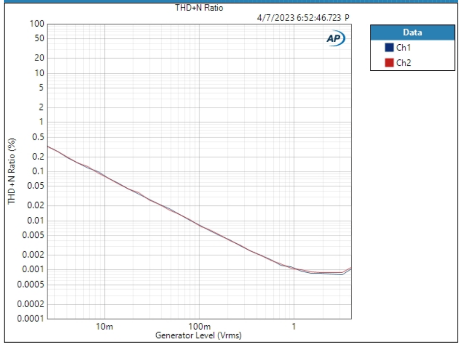Image resolution: width=465 pixels, height=346 pixels.
Task: Click the Data legend header
Action: click(412, 32)
